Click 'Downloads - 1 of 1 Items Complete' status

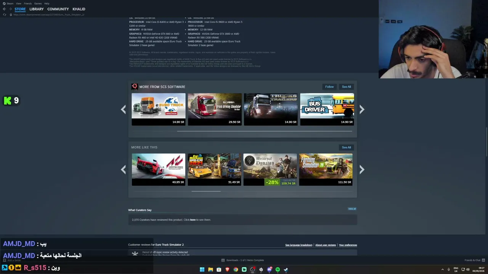click(x=245, y=260)
